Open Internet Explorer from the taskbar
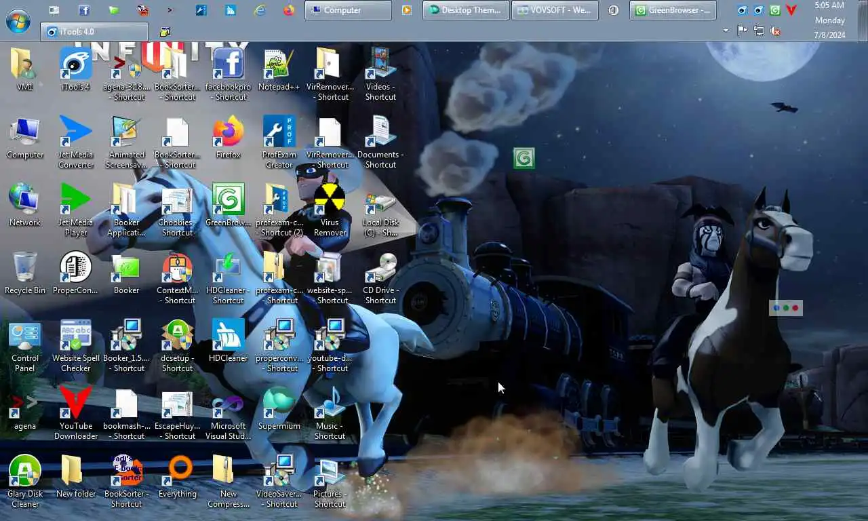This screenshot has width=868, height=521. pos(260,10)
